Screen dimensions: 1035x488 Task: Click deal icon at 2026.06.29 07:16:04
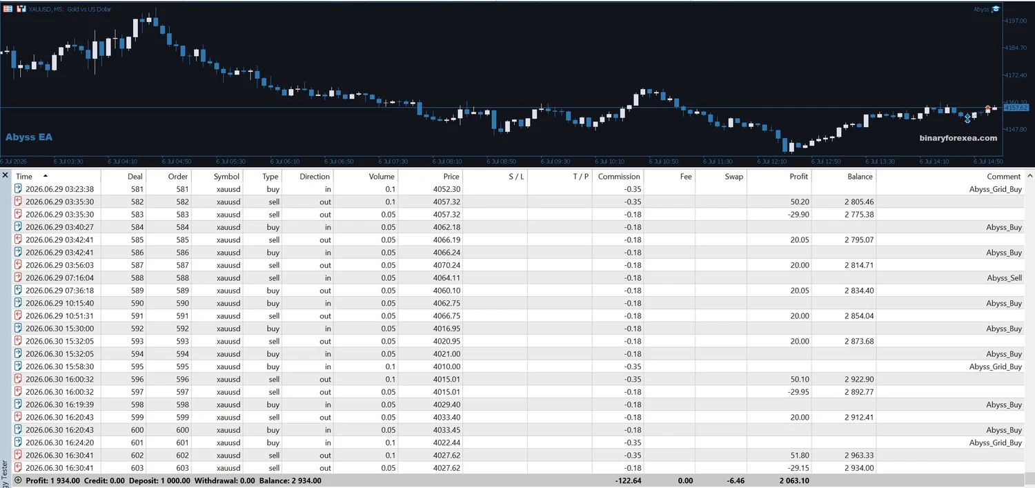(19, 277)
